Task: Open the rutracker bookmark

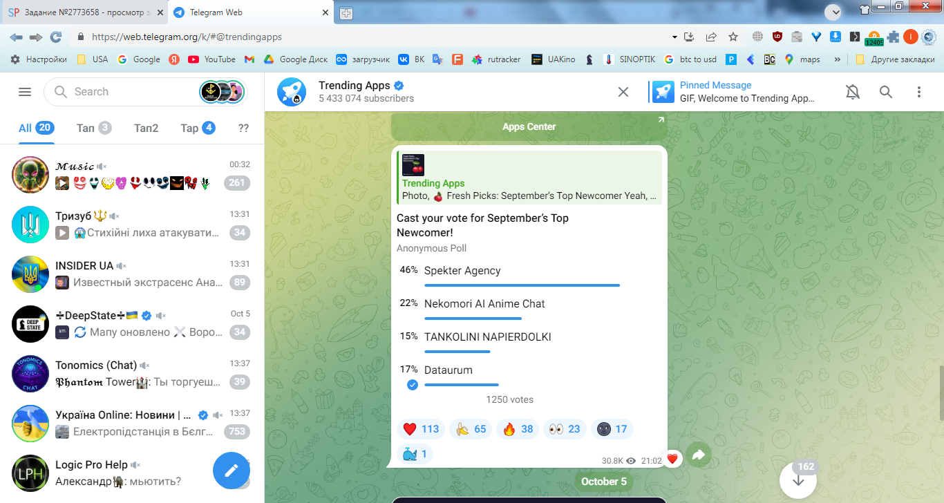Action: [x=496, y=59]
